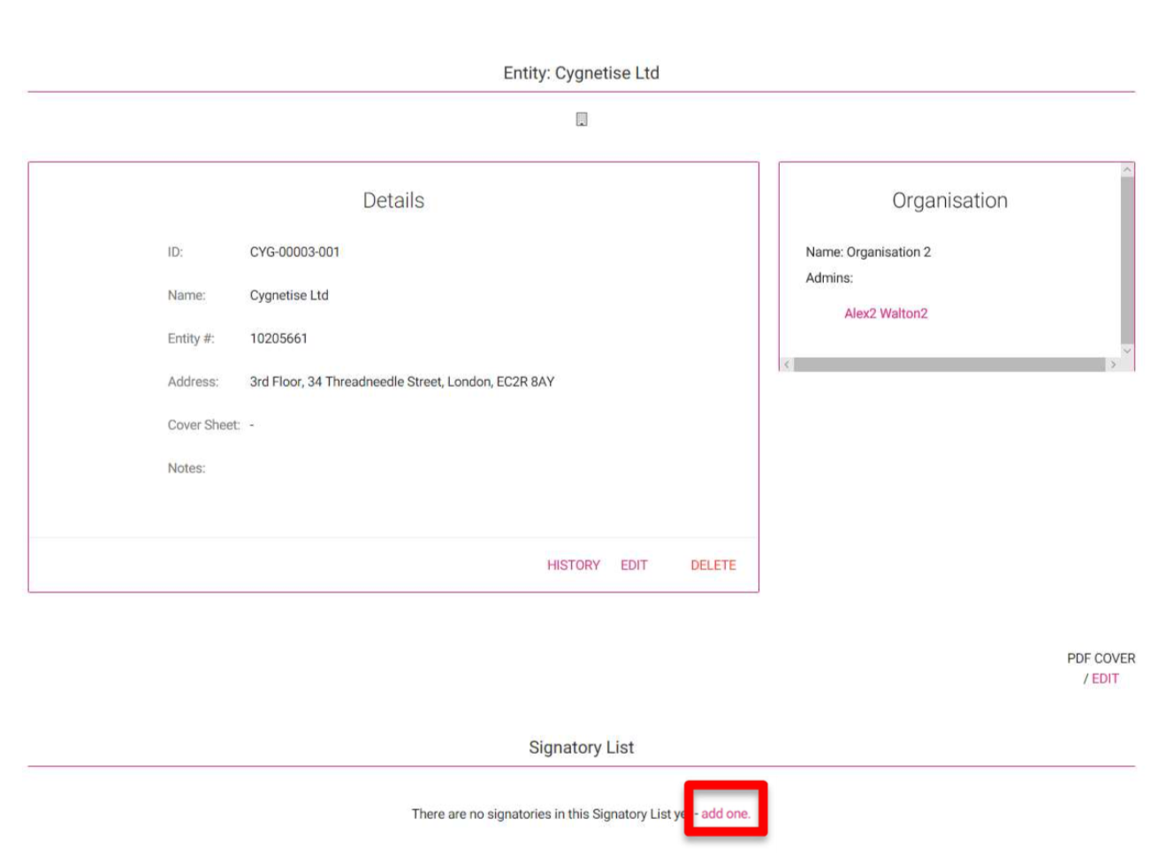This screenshot has width=1174, height=857.
Task: Click the building entity icon under the title
Action: [x=582, y=119]
